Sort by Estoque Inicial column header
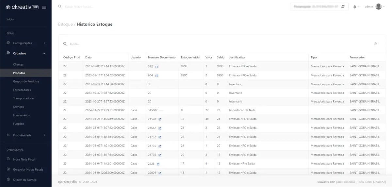Screen dimensions: 392x187 click(x=190, y=57)
